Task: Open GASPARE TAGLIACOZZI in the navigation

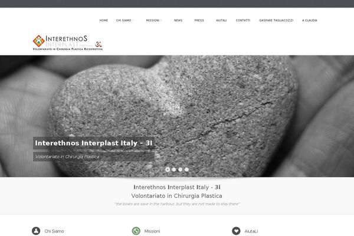Action: (276, 20)
